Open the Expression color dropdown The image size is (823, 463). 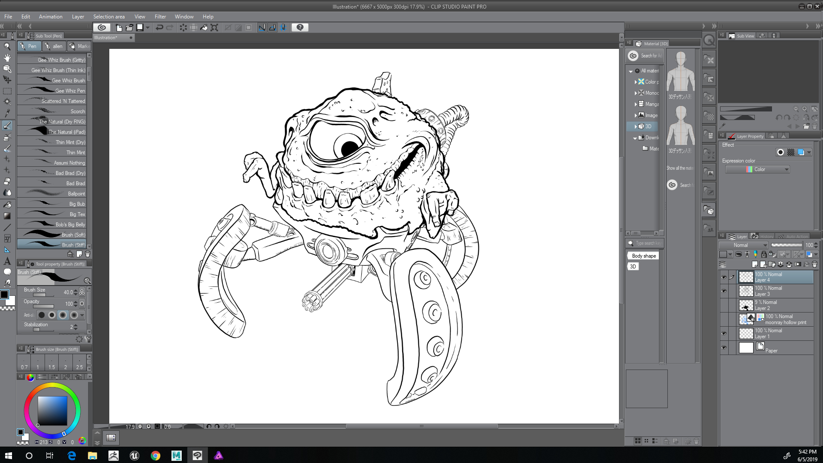click(757, 169)
